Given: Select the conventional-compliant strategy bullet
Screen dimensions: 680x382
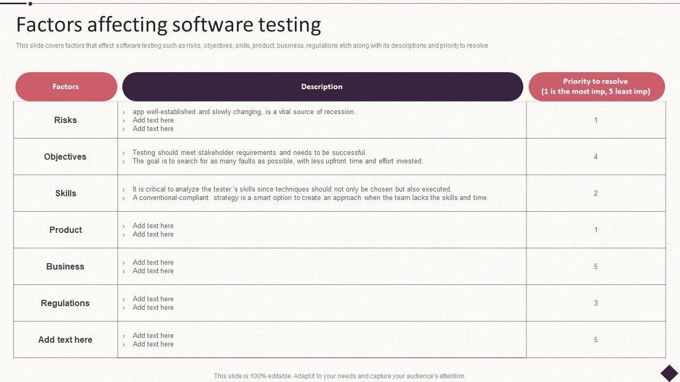Looking at the screenshot, I should [x=310, y=198].
